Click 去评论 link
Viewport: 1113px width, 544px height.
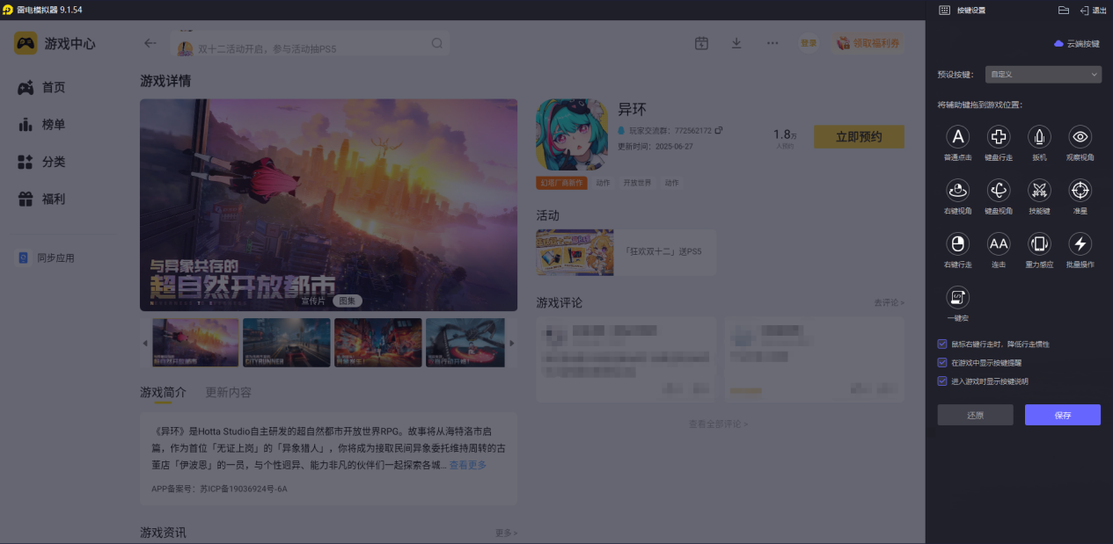point(889,302)
